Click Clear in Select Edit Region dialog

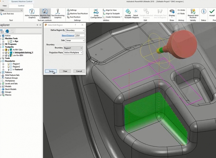pyautogui.click(x=65, y=71)
